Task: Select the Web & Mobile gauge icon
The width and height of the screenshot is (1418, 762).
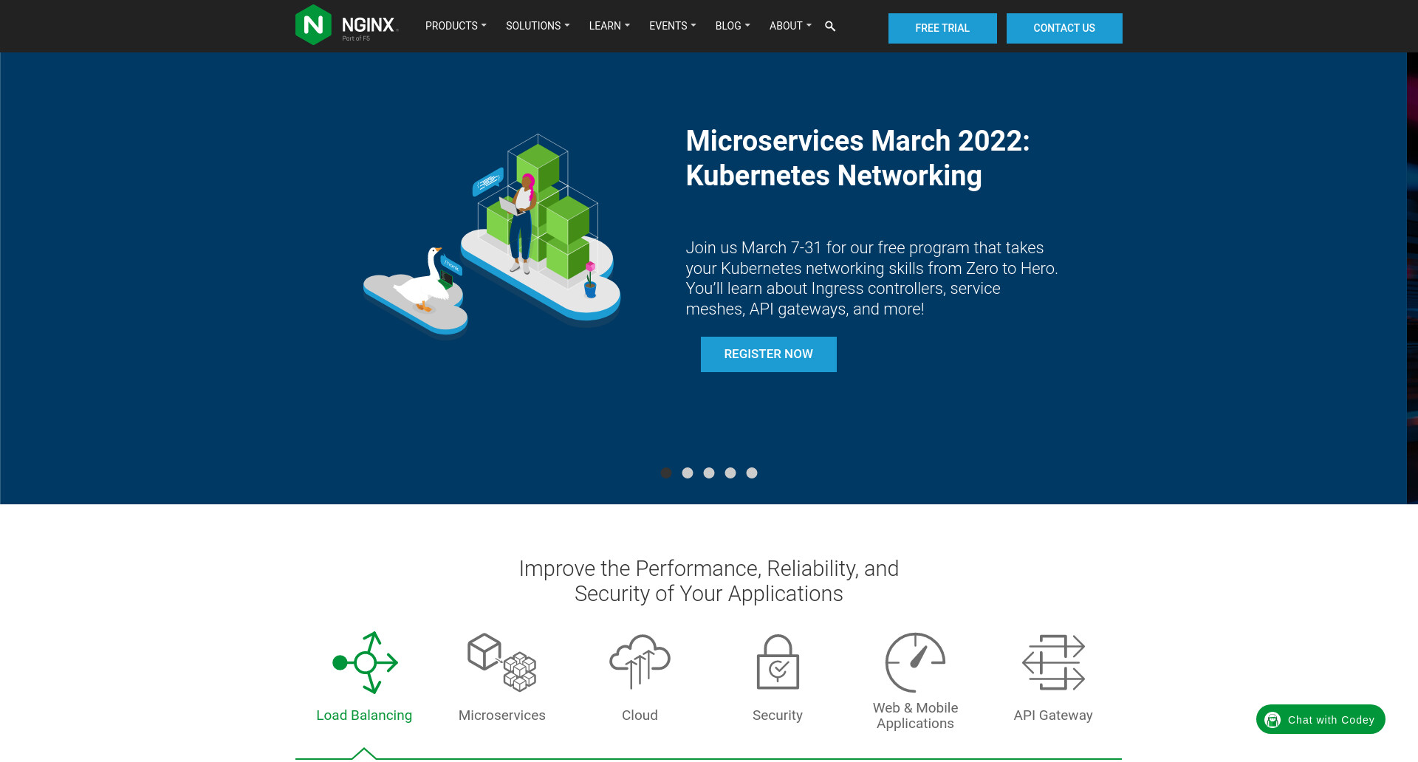Action: 915,662
